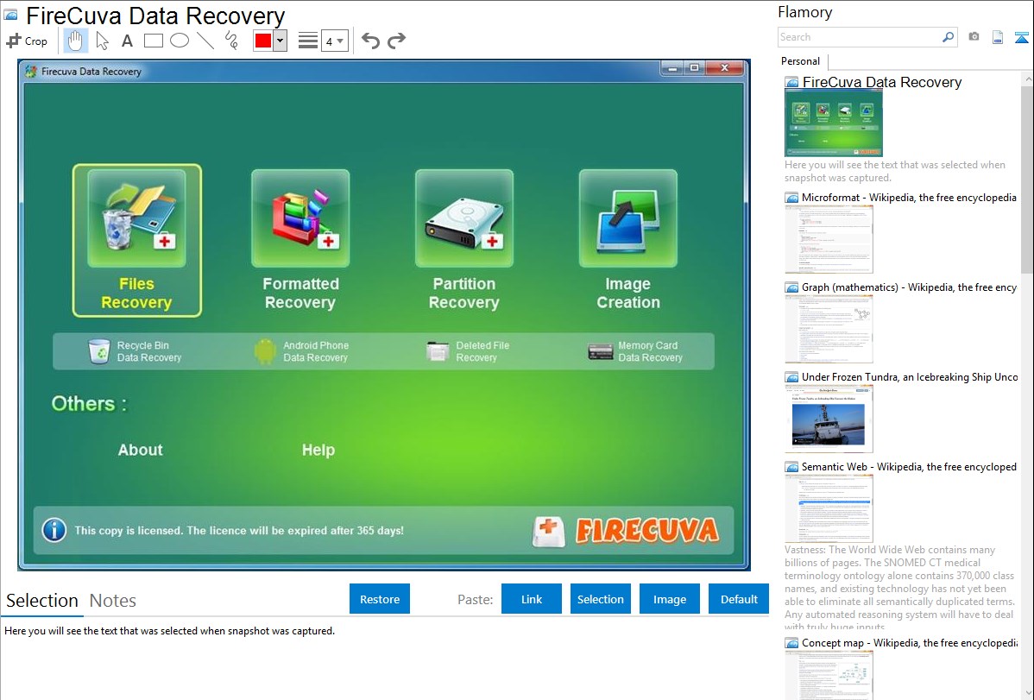This screenshot has width=1034, height=700.
Task: Select Concept map - Wikipedia entry title
Action: pos(910,642)
